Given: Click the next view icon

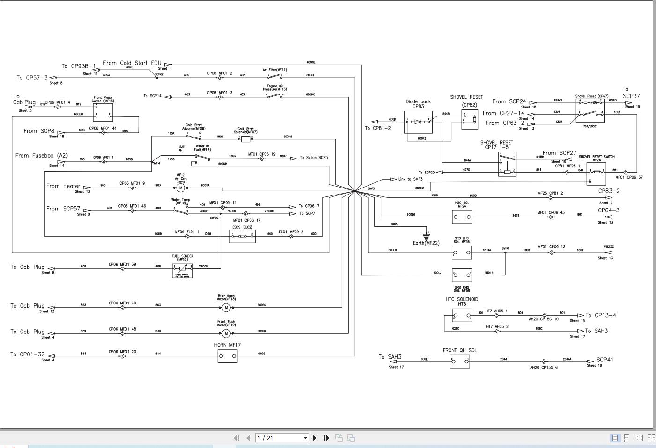Looking at the screenshot, I should coord(351,438).
